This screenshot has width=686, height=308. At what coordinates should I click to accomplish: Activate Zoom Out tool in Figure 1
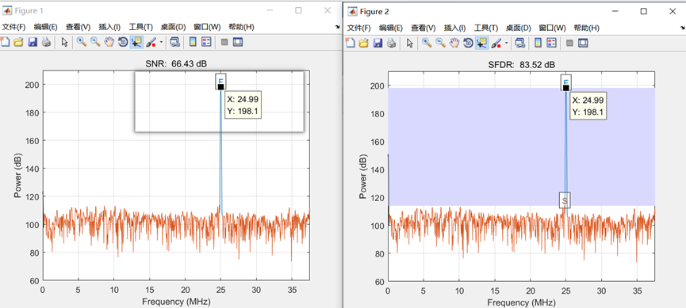(x=95, y=43)
